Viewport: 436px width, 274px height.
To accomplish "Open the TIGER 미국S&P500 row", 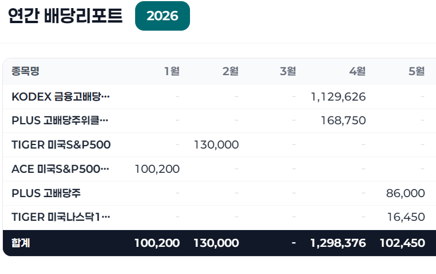I will [219, 145].
